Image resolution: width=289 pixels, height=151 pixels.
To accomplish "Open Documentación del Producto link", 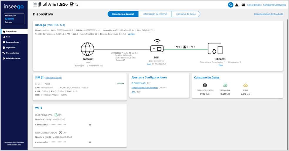I will (268, 14).
